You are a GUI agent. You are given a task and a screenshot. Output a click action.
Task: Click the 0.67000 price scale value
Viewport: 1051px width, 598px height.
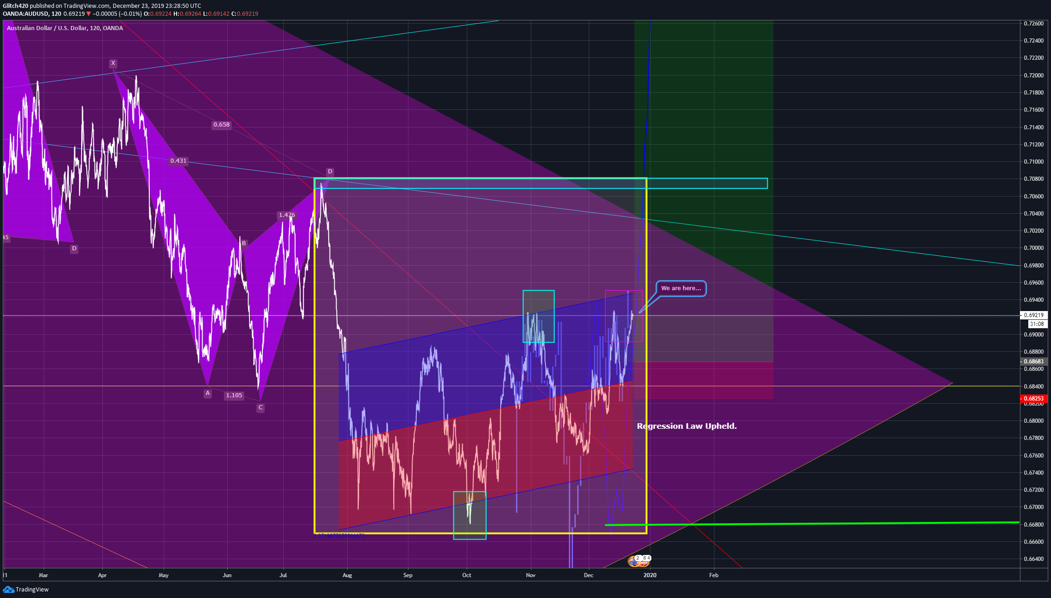point(1034,507)
